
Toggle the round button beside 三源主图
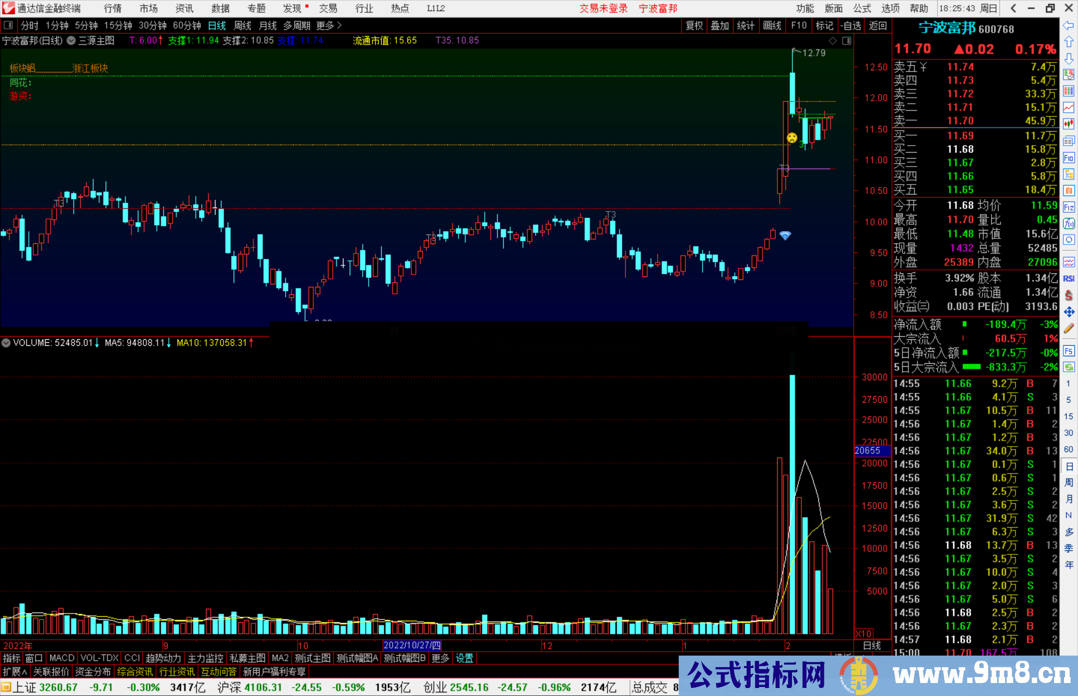click(71, 41)
